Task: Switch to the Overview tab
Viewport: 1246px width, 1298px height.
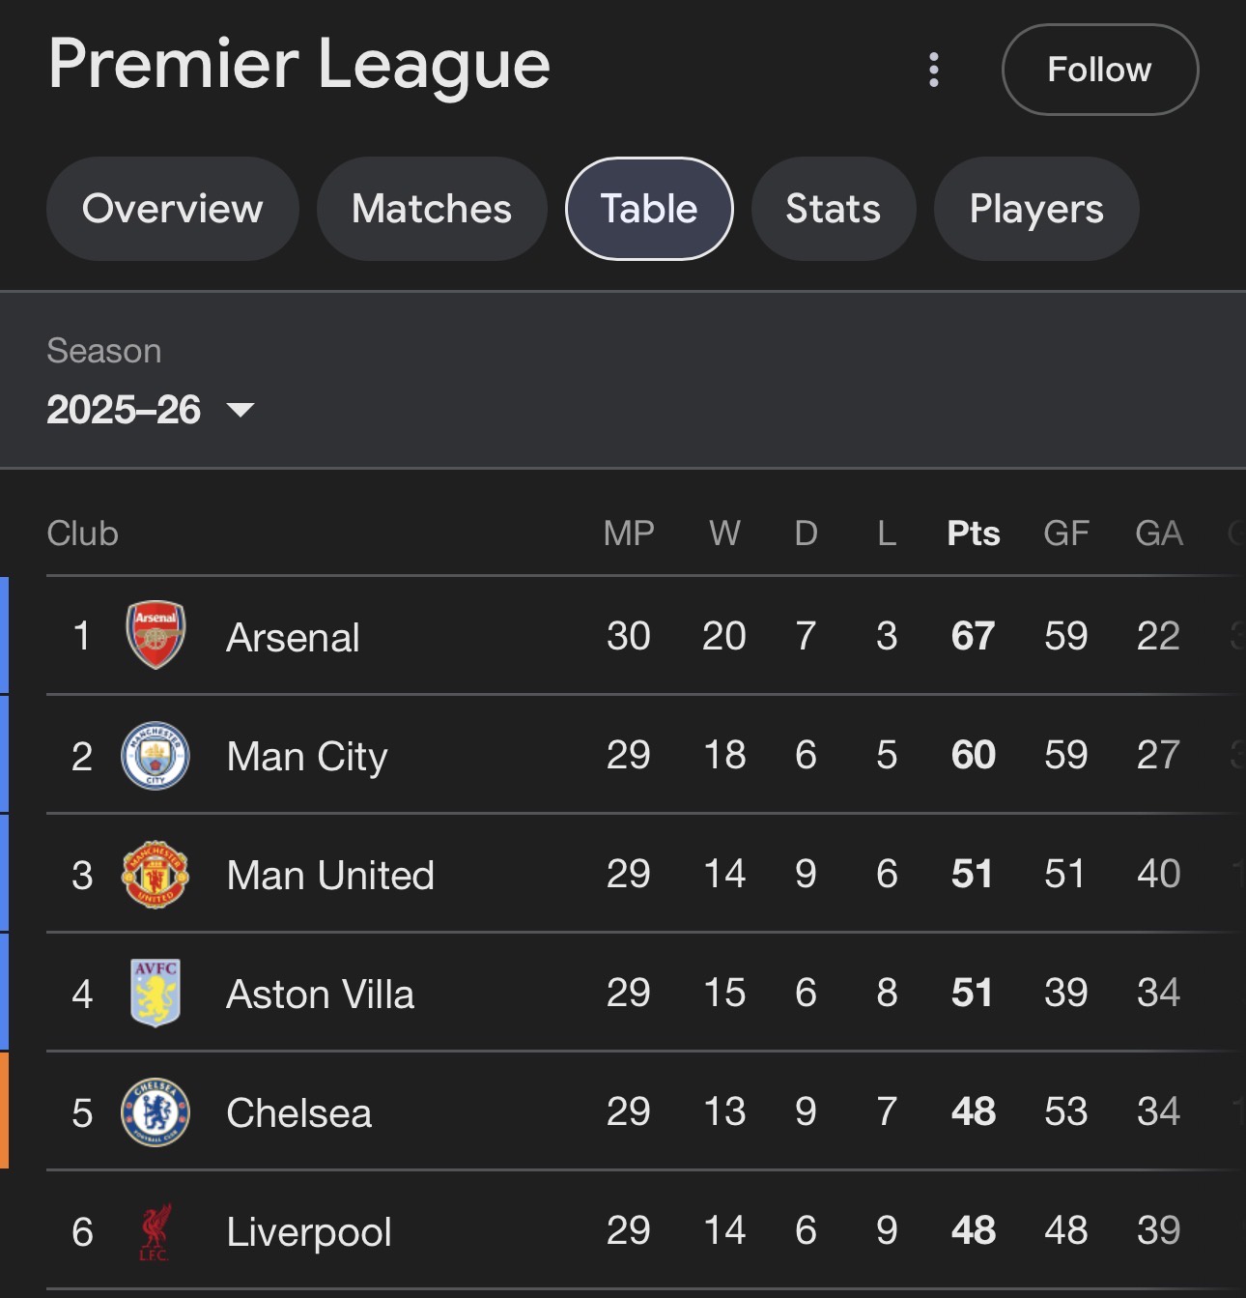Action: coord(172,209)
